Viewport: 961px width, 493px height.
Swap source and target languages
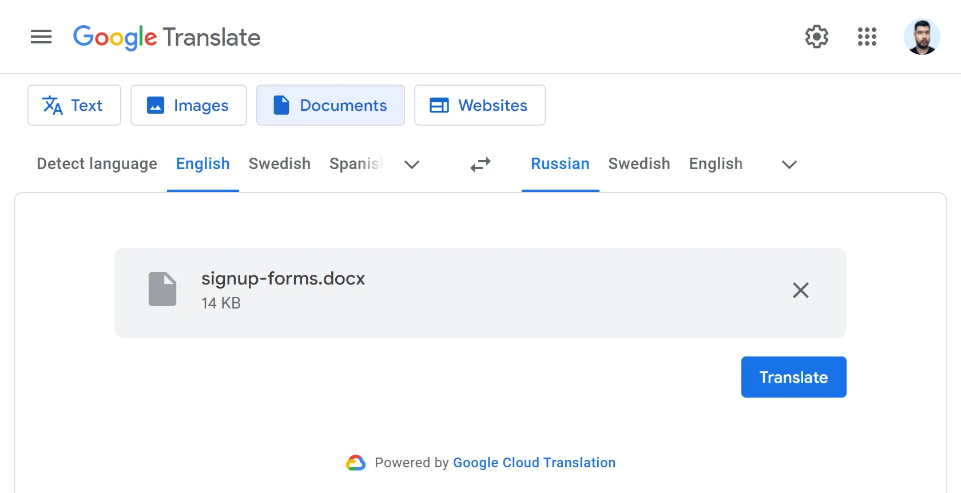click(x=480, y=165)
